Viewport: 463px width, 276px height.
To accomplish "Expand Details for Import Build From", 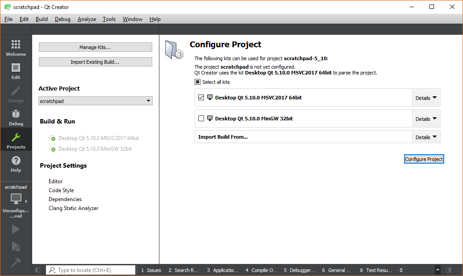I will pos(426,137).
